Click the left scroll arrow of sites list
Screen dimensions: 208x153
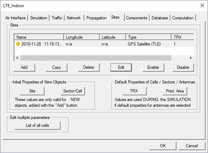(17, 58)
